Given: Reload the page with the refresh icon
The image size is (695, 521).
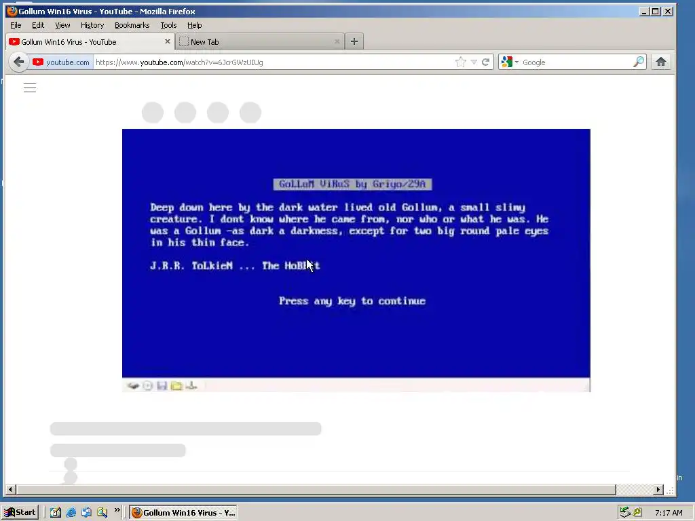Looking at the screenshot, I should (485, 62).
